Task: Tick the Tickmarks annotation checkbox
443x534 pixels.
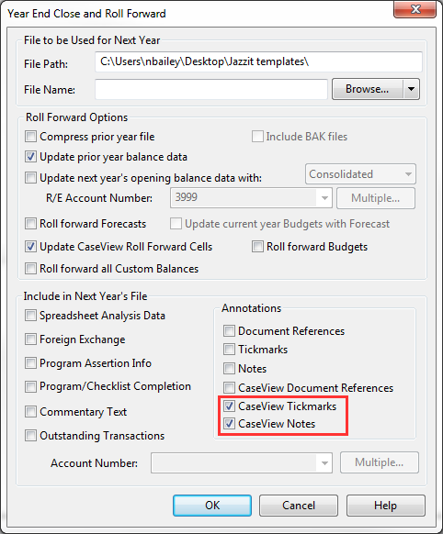Action: pyautogui.click(x=229, y=350)
